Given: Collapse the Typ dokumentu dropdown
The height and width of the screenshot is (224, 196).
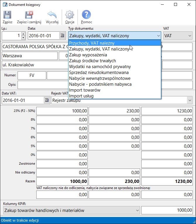Looking at the screenshot, I should point(158,36).
